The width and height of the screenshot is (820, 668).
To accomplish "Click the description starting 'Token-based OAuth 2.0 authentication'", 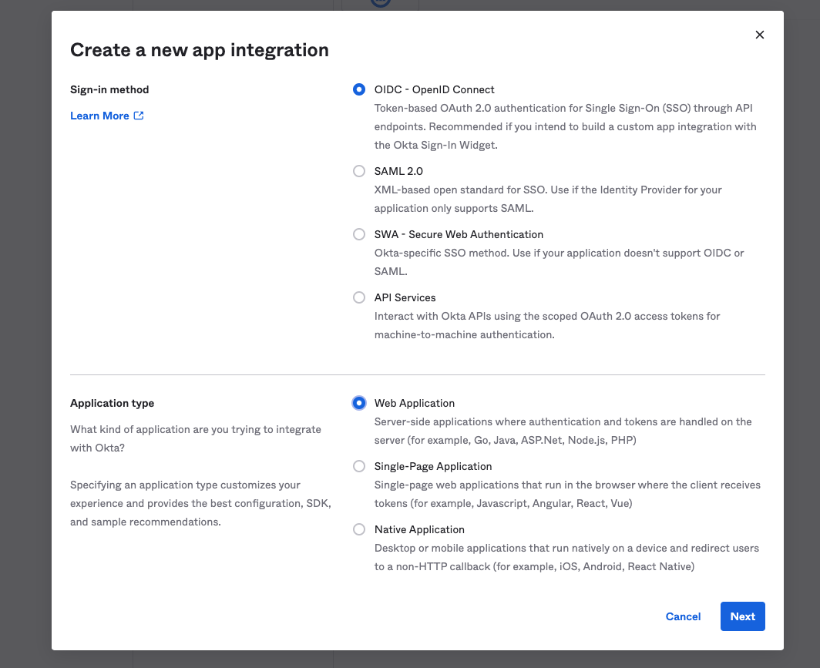I will point(566,126).
